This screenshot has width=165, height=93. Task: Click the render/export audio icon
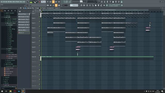(x=116, y=2)
